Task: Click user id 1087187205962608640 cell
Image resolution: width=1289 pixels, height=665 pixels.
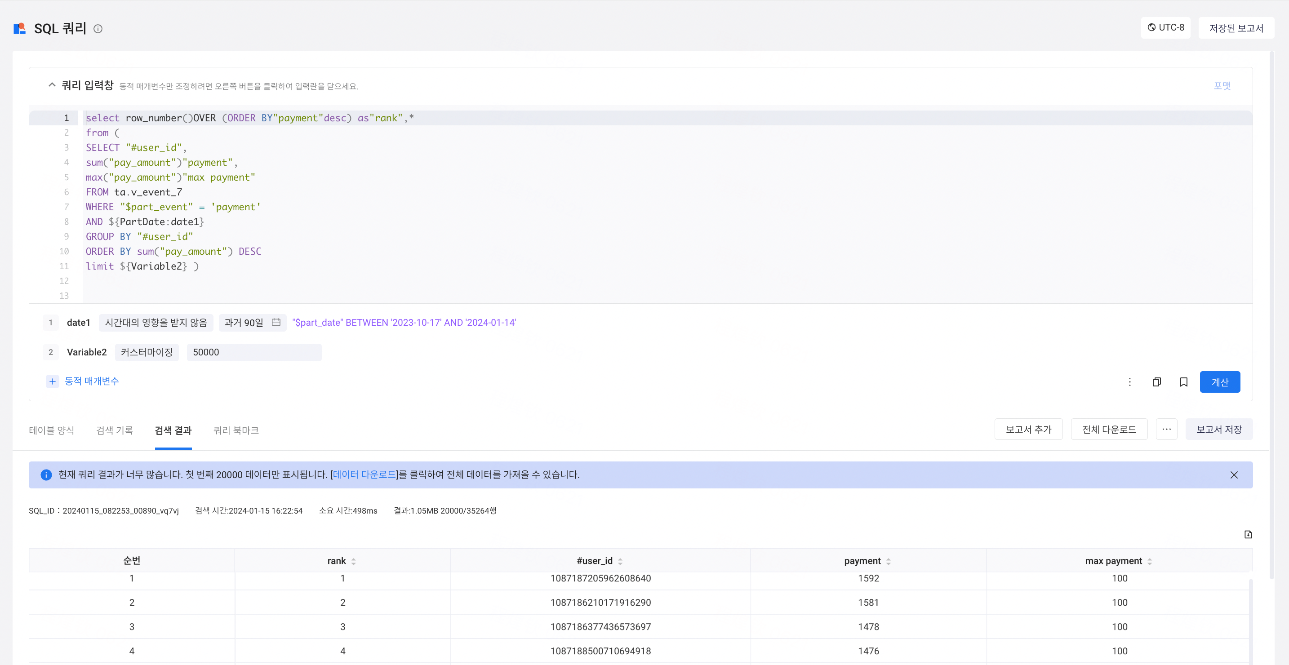Action: (x=600, y=578)
